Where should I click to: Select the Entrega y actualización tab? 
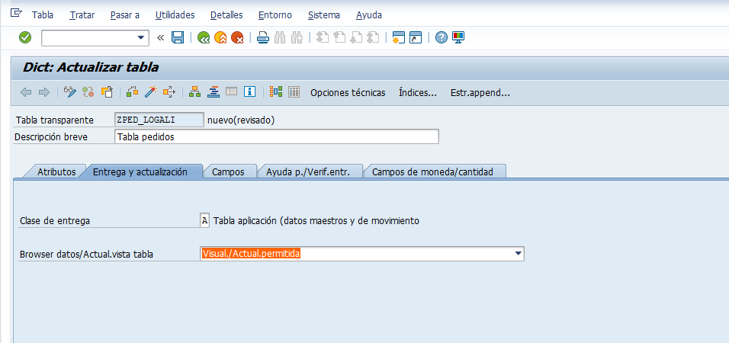(x=140, y=171)
